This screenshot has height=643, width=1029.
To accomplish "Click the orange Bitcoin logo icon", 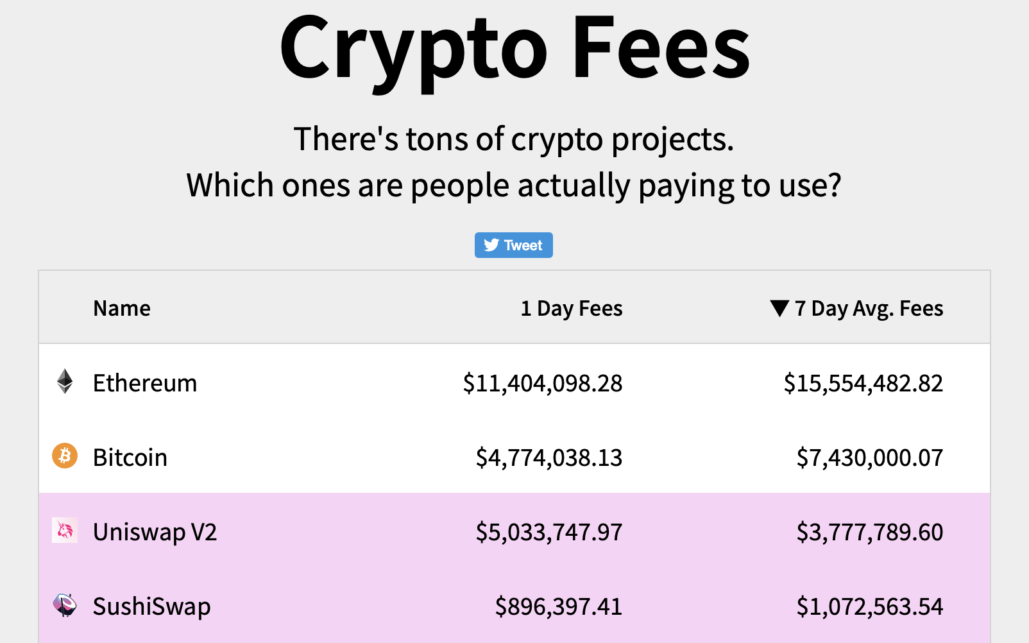I will [x=65, y=456].
